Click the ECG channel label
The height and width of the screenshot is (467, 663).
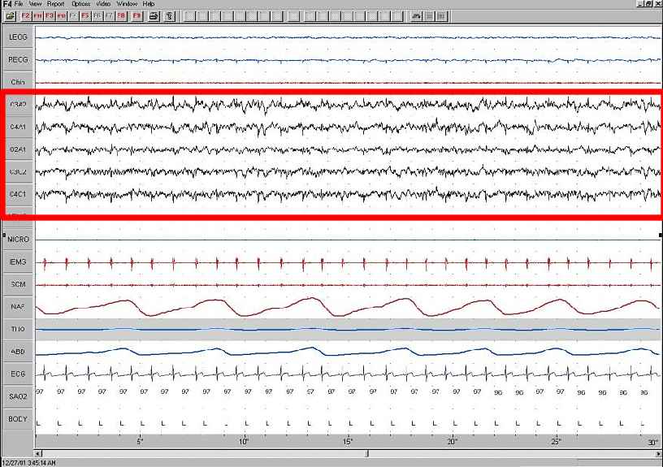18,374
